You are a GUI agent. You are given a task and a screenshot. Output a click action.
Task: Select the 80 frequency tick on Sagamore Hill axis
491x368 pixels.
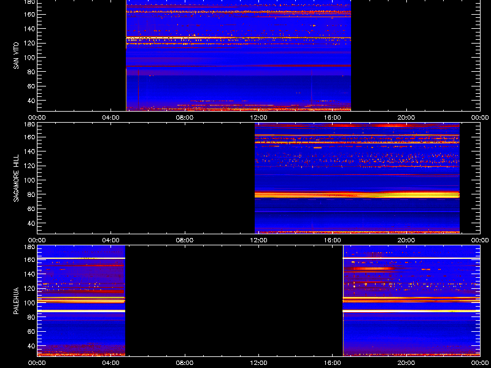pos(31,194)
